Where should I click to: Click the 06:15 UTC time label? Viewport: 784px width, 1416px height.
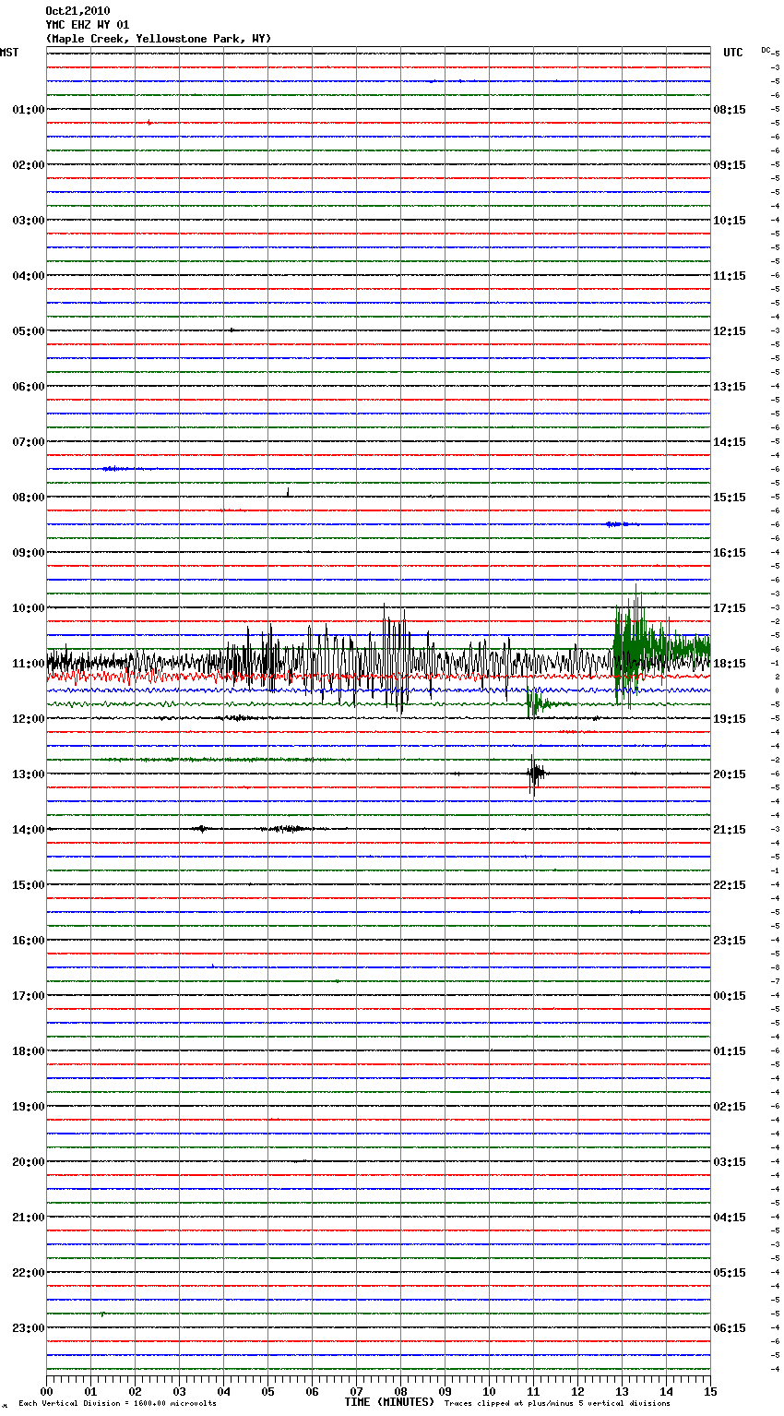pos(730,1328)
